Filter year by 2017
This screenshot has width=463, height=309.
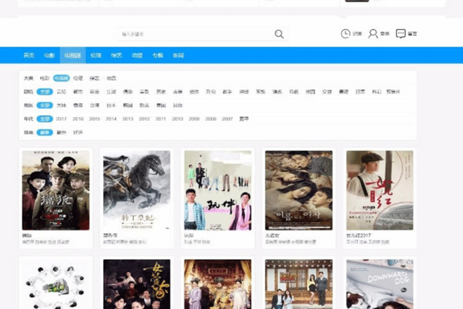coord(61,119)
